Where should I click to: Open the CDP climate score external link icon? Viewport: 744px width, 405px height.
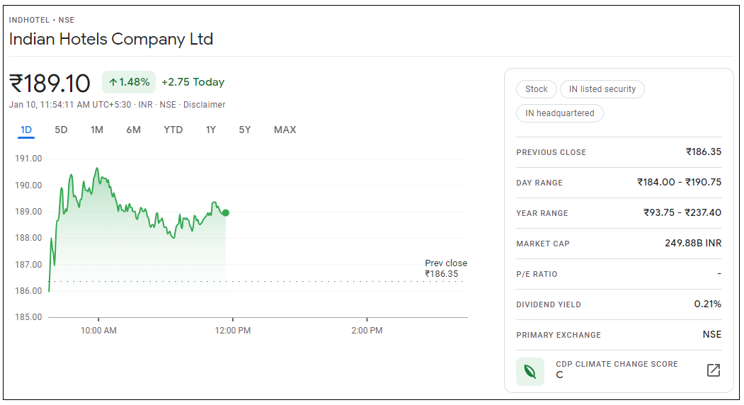point(713,370)
